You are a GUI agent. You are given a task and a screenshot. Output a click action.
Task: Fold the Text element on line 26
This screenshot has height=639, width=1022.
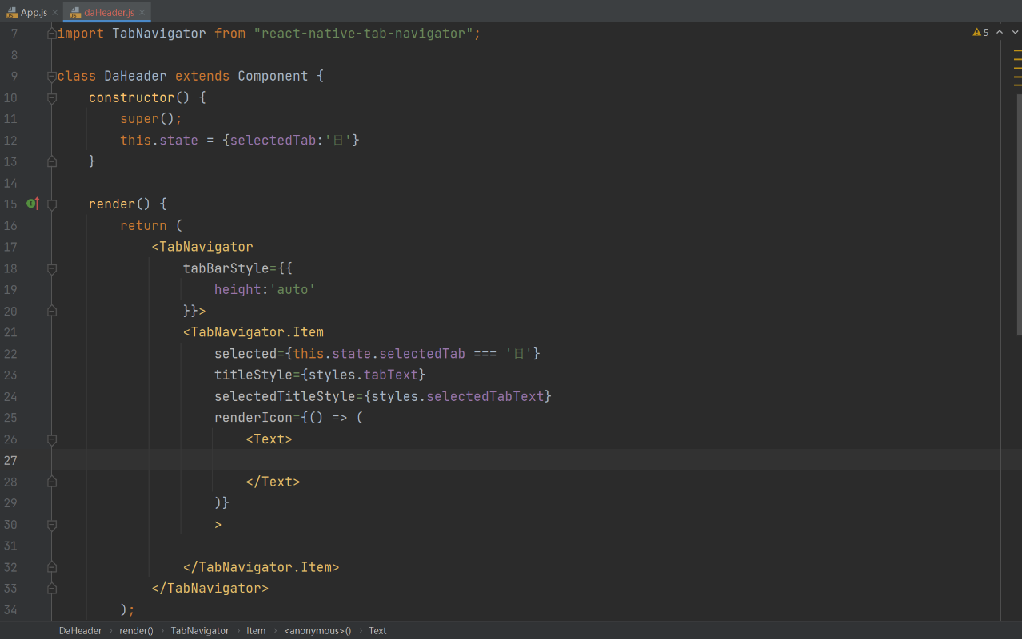point(52,439)
